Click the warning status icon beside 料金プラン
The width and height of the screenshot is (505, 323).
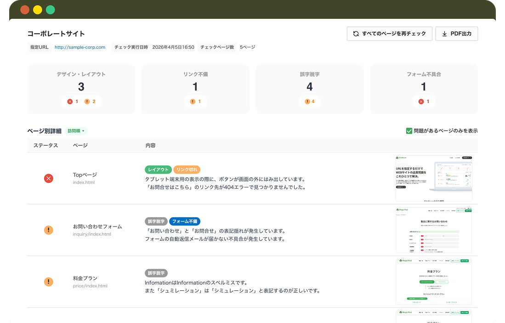point(48,282)
